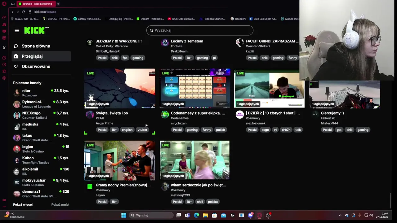397x223 pixels.
Task: Click the heart icon beside Obserwowane
Action: [16, 67]
